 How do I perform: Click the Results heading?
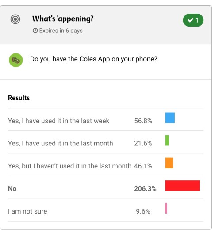pos(19,98)
